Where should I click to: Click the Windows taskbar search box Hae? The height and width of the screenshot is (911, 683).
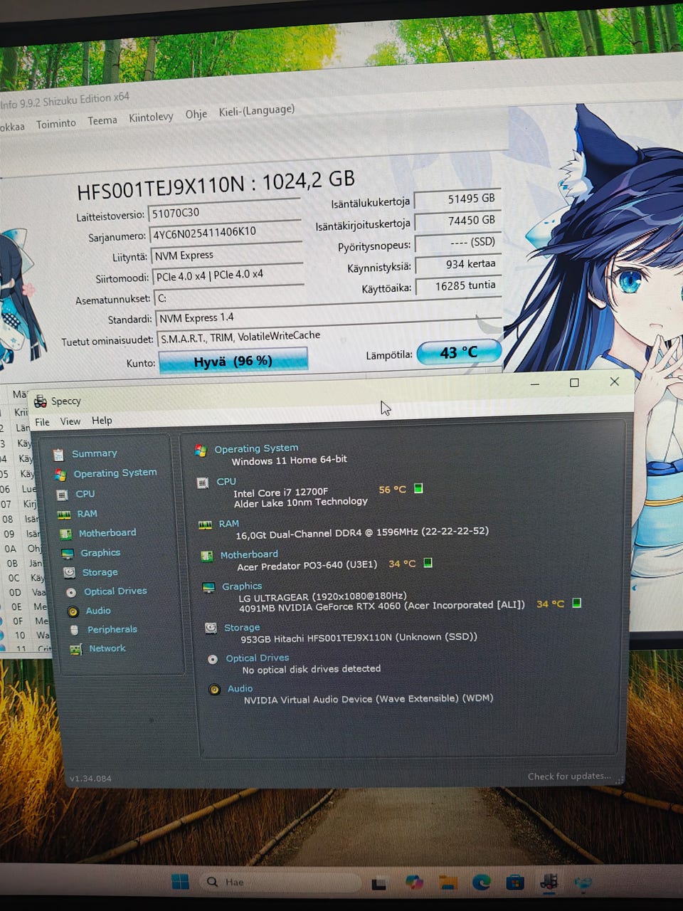280,882
